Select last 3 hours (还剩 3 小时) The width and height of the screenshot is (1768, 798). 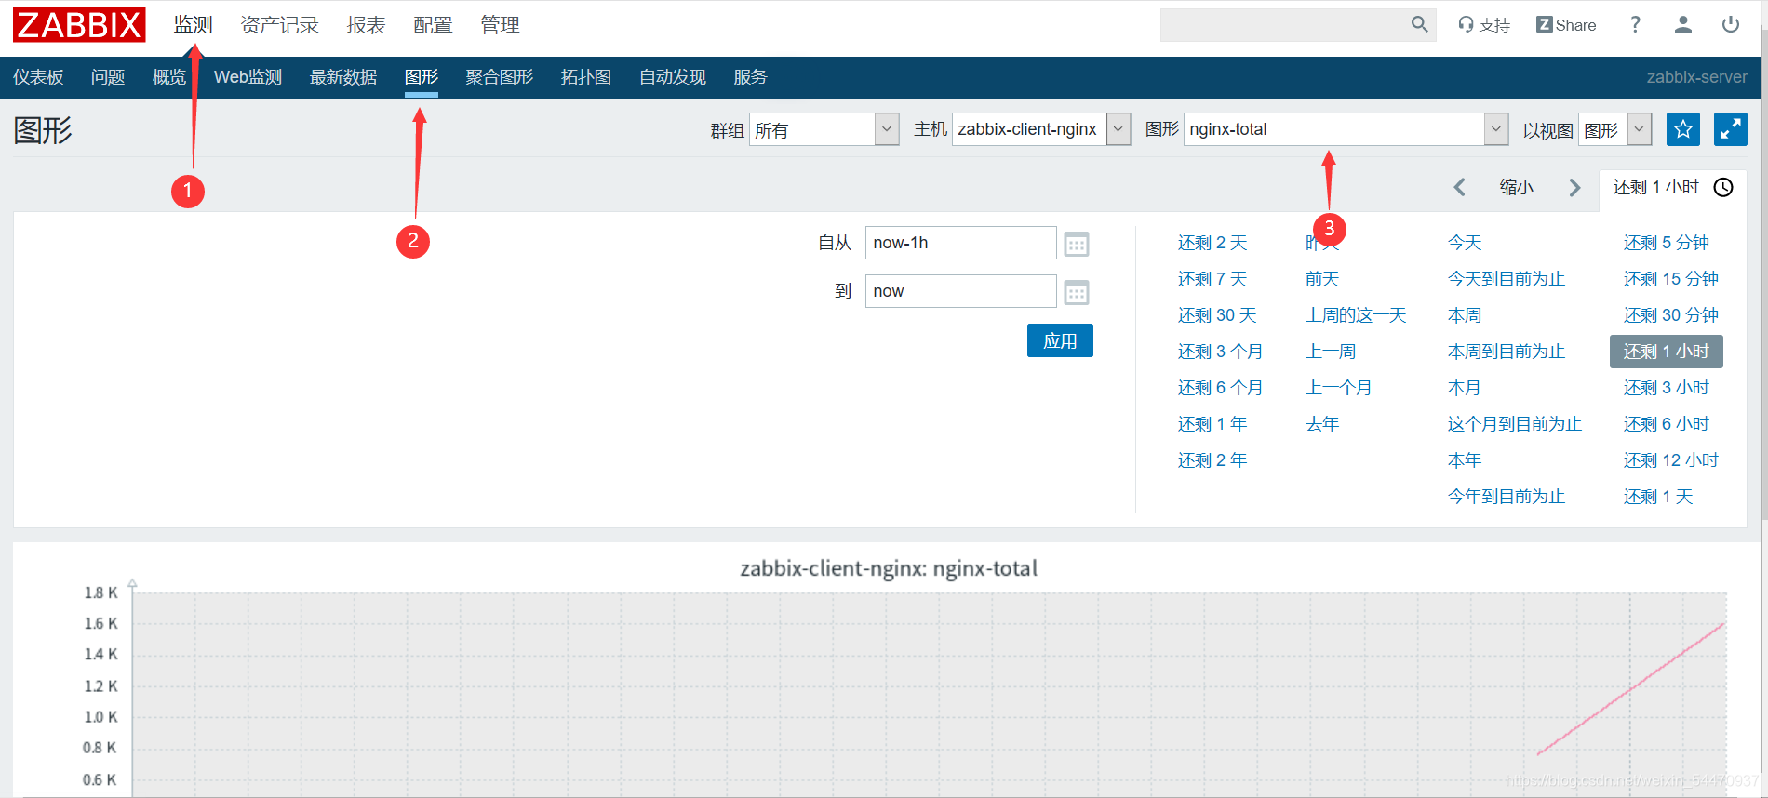[x=1667, y=388]
